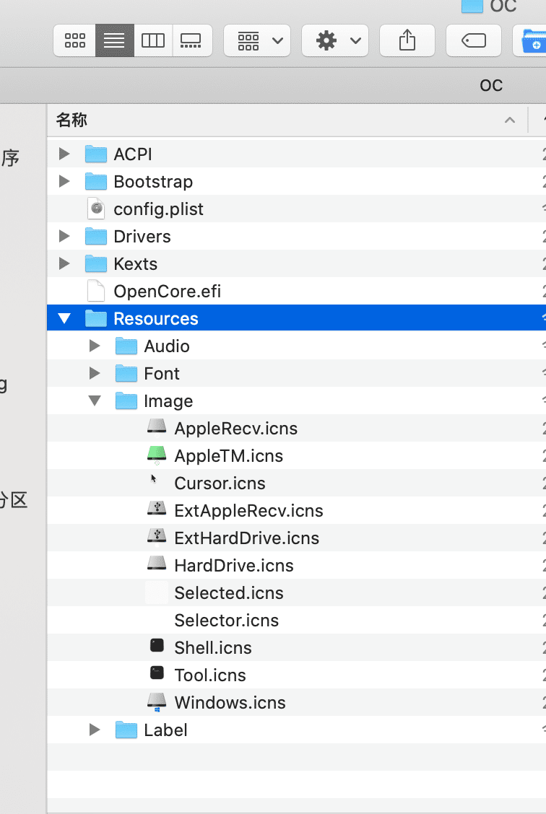The height and width of the screenshot is (814, 546).
Task: Click the Shell.icns terminal icon
Action: point(157,646)
